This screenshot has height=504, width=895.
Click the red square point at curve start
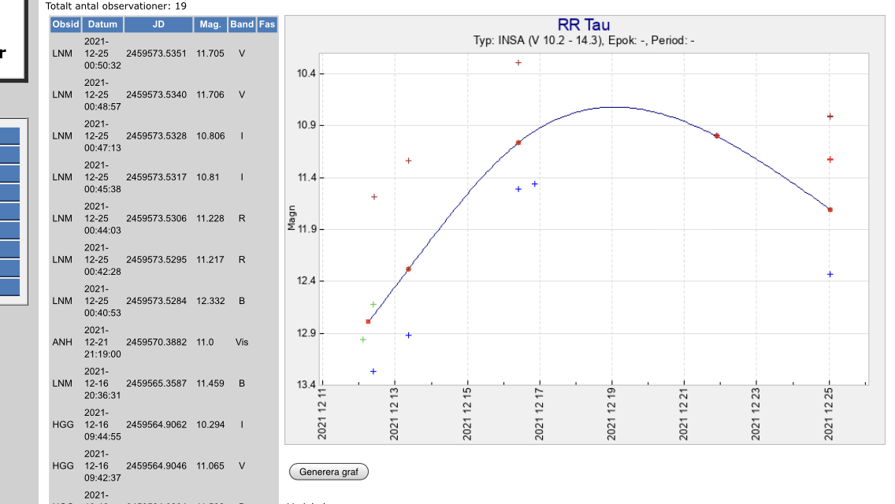368,321
